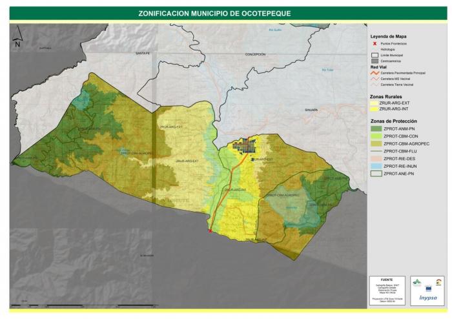Click the north arrow compass symbol
The height and width of the screenshot is (319, 452).
(x=17, y=37)
